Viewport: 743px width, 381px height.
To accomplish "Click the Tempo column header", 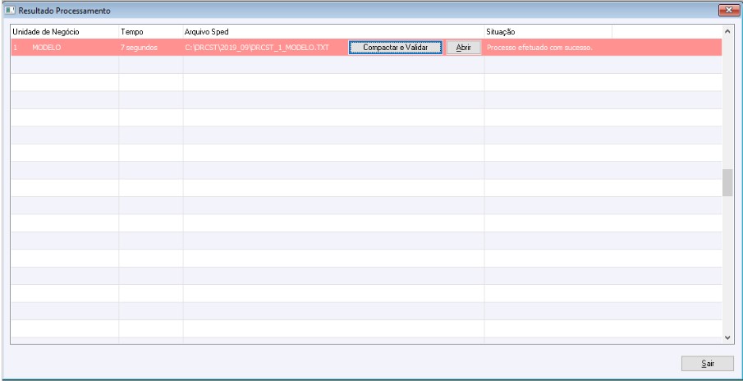I will pyautogui.click(x=151, y=32).
